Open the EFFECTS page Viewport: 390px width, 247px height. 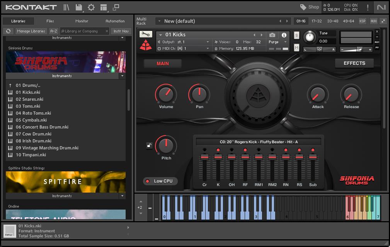(354, 63)
